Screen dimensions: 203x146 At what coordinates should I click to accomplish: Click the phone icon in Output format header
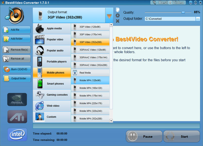[x=40, y=15]
